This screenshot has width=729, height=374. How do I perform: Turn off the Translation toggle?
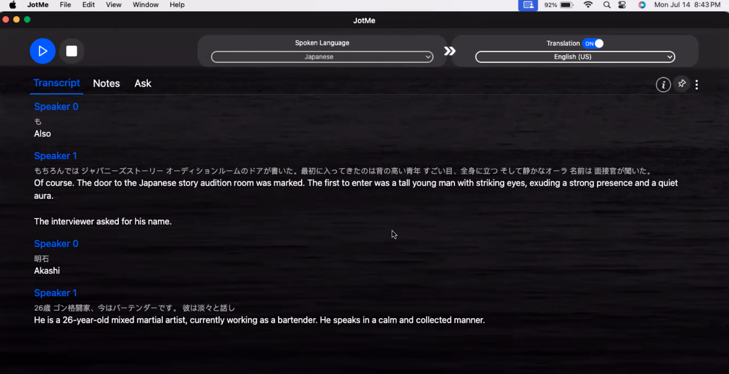click(593, 43)
